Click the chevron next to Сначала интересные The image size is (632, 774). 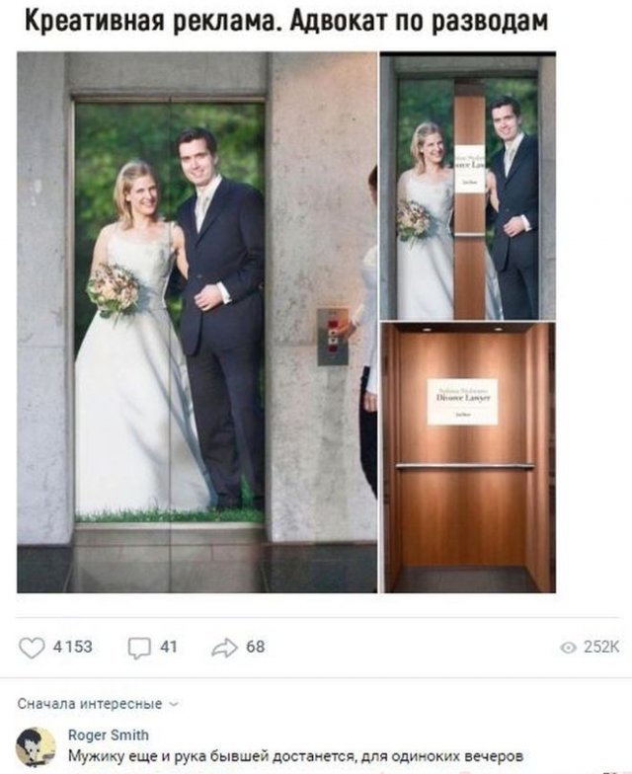point(174,704)
